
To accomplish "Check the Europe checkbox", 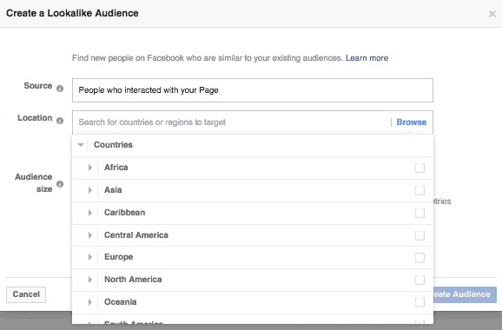I will [419, 258].
